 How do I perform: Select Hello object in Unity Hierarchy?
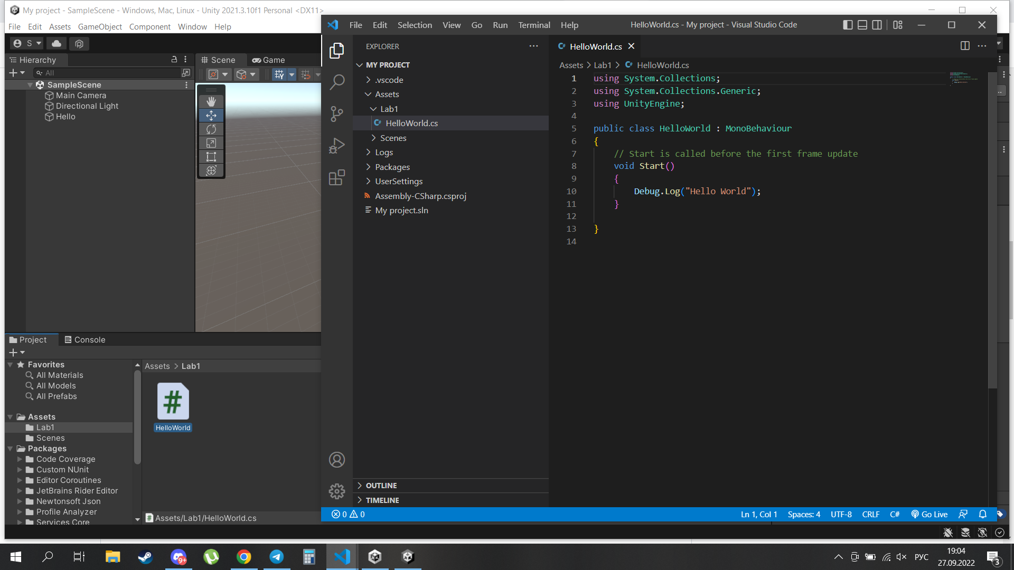[x=65, y=117]
